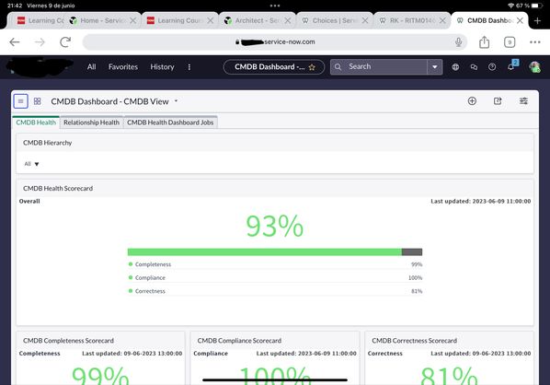Open the tab count switcher icon
550x385 pixels.
tap(510, 42)
